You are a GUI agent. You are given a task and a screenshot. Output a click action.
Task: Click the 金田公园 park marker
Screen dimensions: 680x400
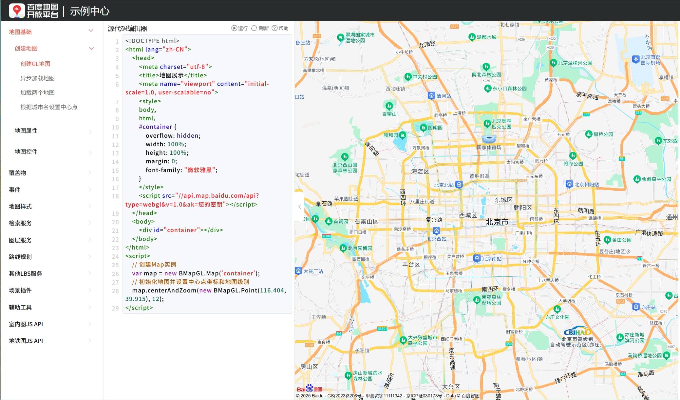607,240
